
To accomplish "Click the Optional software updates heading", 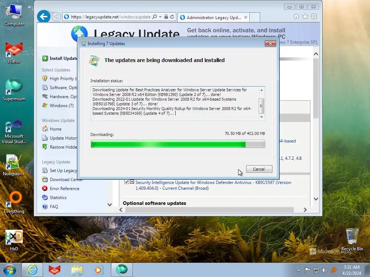I will point(154,203).
